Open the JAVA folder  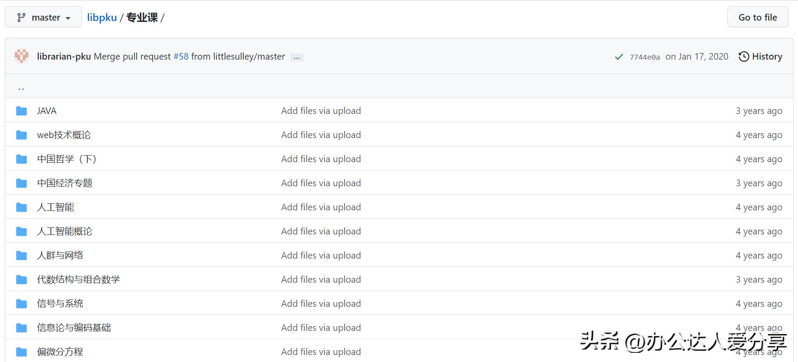[x=46, y=111]
